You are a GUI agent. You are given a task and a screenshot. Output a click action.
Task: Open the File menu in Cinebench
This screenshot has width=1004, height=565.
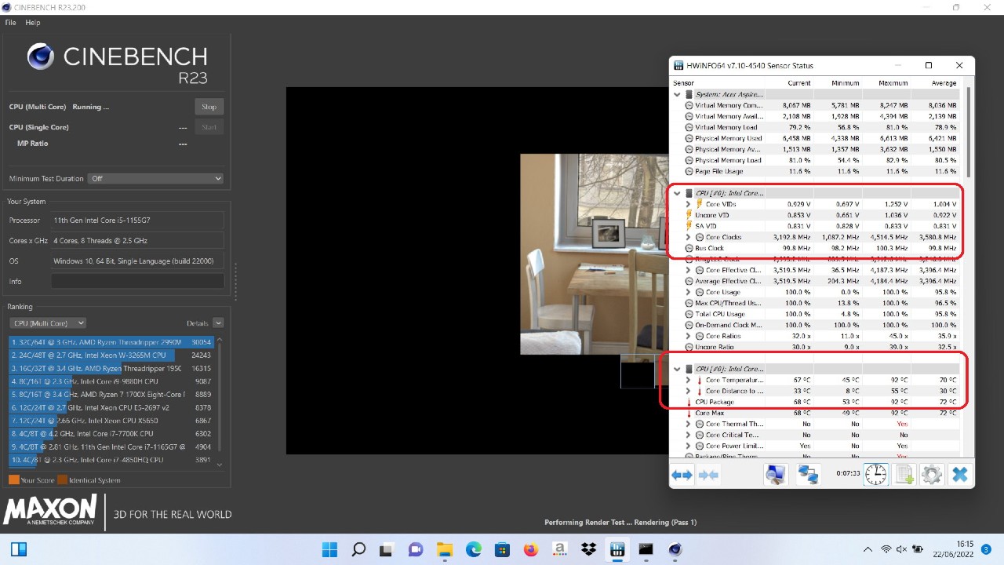click(x=10, y=23)
